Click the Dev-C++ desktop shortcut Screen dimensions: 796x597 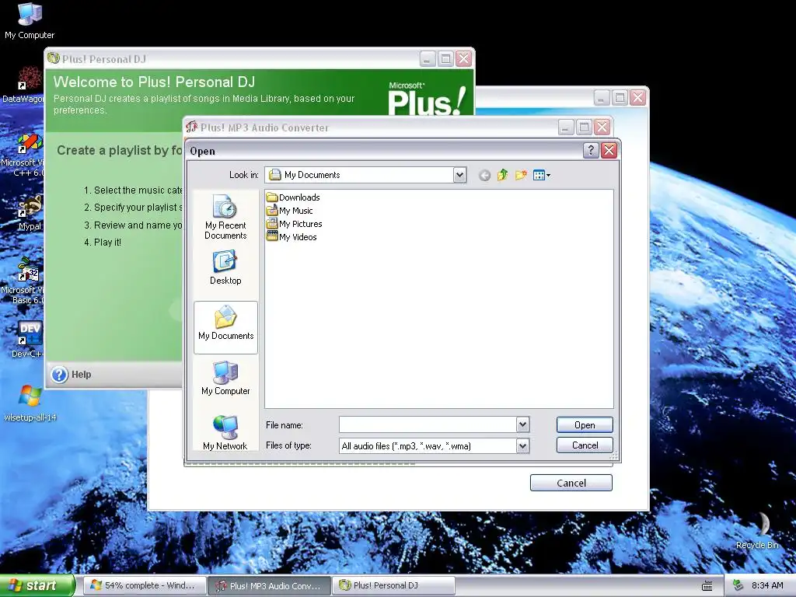29,339
